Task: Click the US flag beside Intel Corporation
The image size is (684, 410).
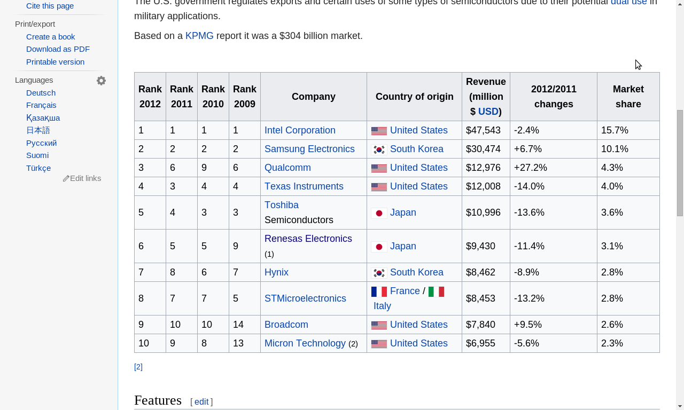Action: (x=379, y=131)
